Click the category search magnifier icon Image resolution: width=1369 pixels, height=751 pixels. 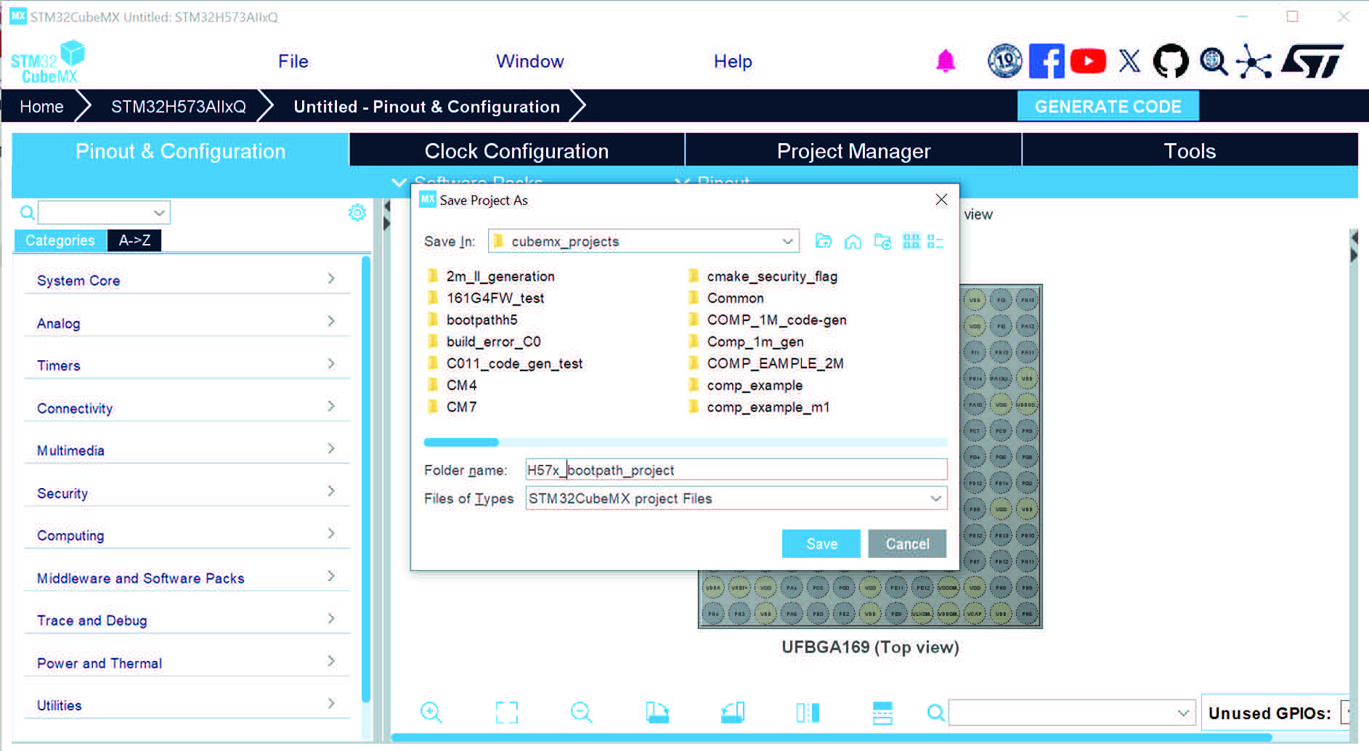[x=27, y=212]
